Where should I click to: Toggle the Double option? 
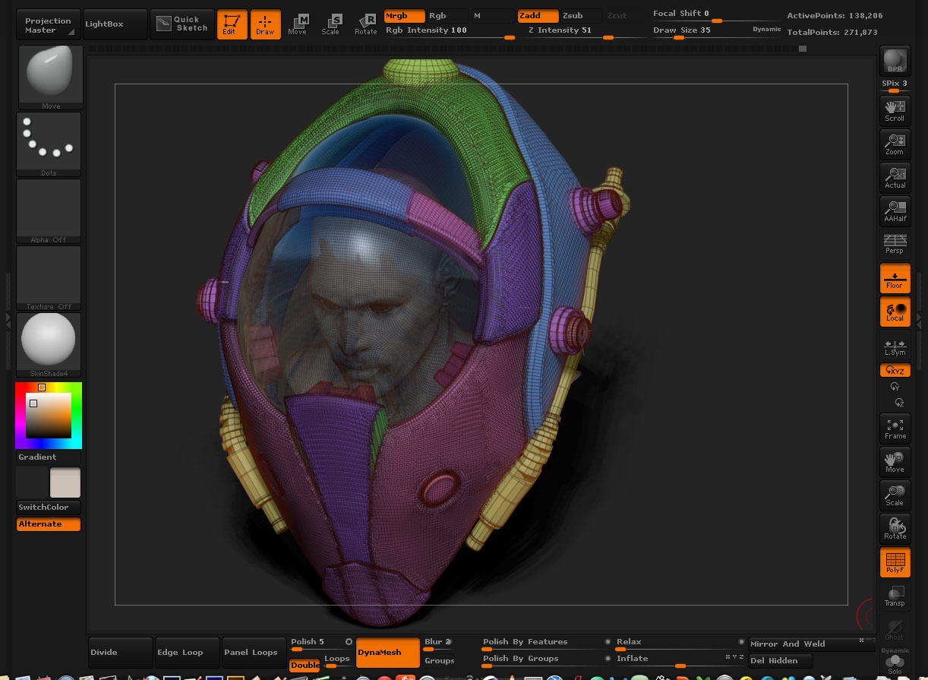(305, 666)
